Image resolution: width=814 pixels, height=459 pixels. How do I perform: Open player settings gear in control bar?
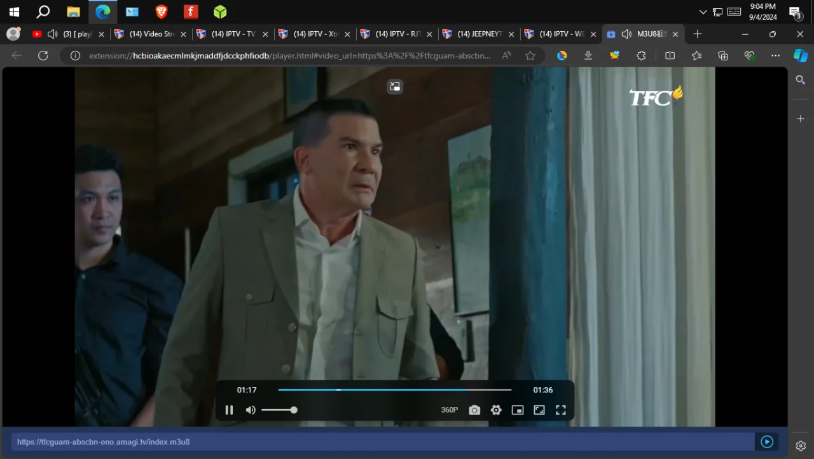496,410
